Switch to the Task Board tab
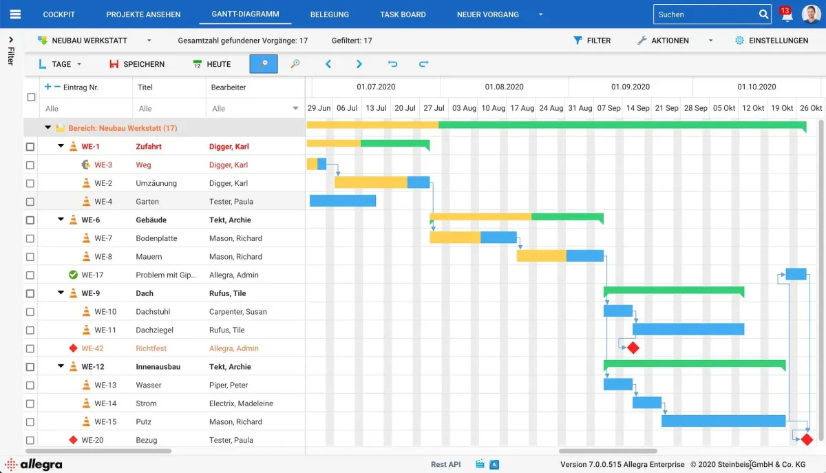Screen dimensions: 826x473 403,14
